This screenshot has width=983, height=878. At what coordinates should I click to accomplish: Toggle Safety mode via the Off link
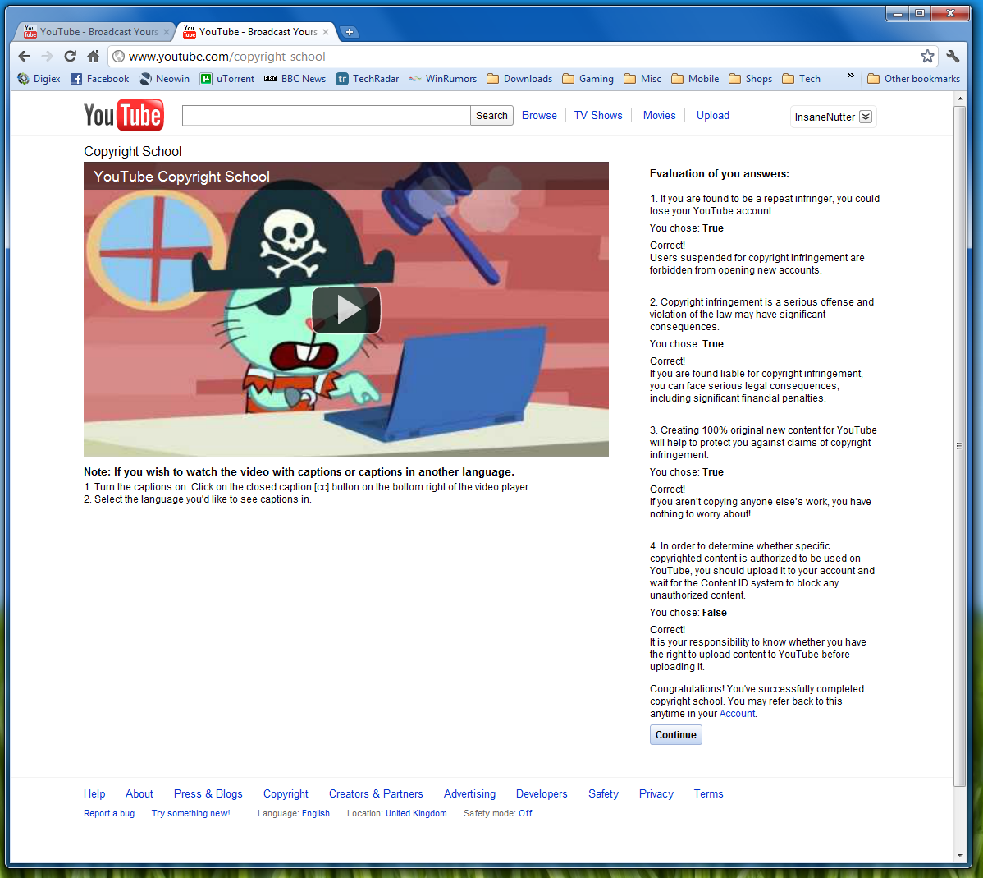(525, 813)
